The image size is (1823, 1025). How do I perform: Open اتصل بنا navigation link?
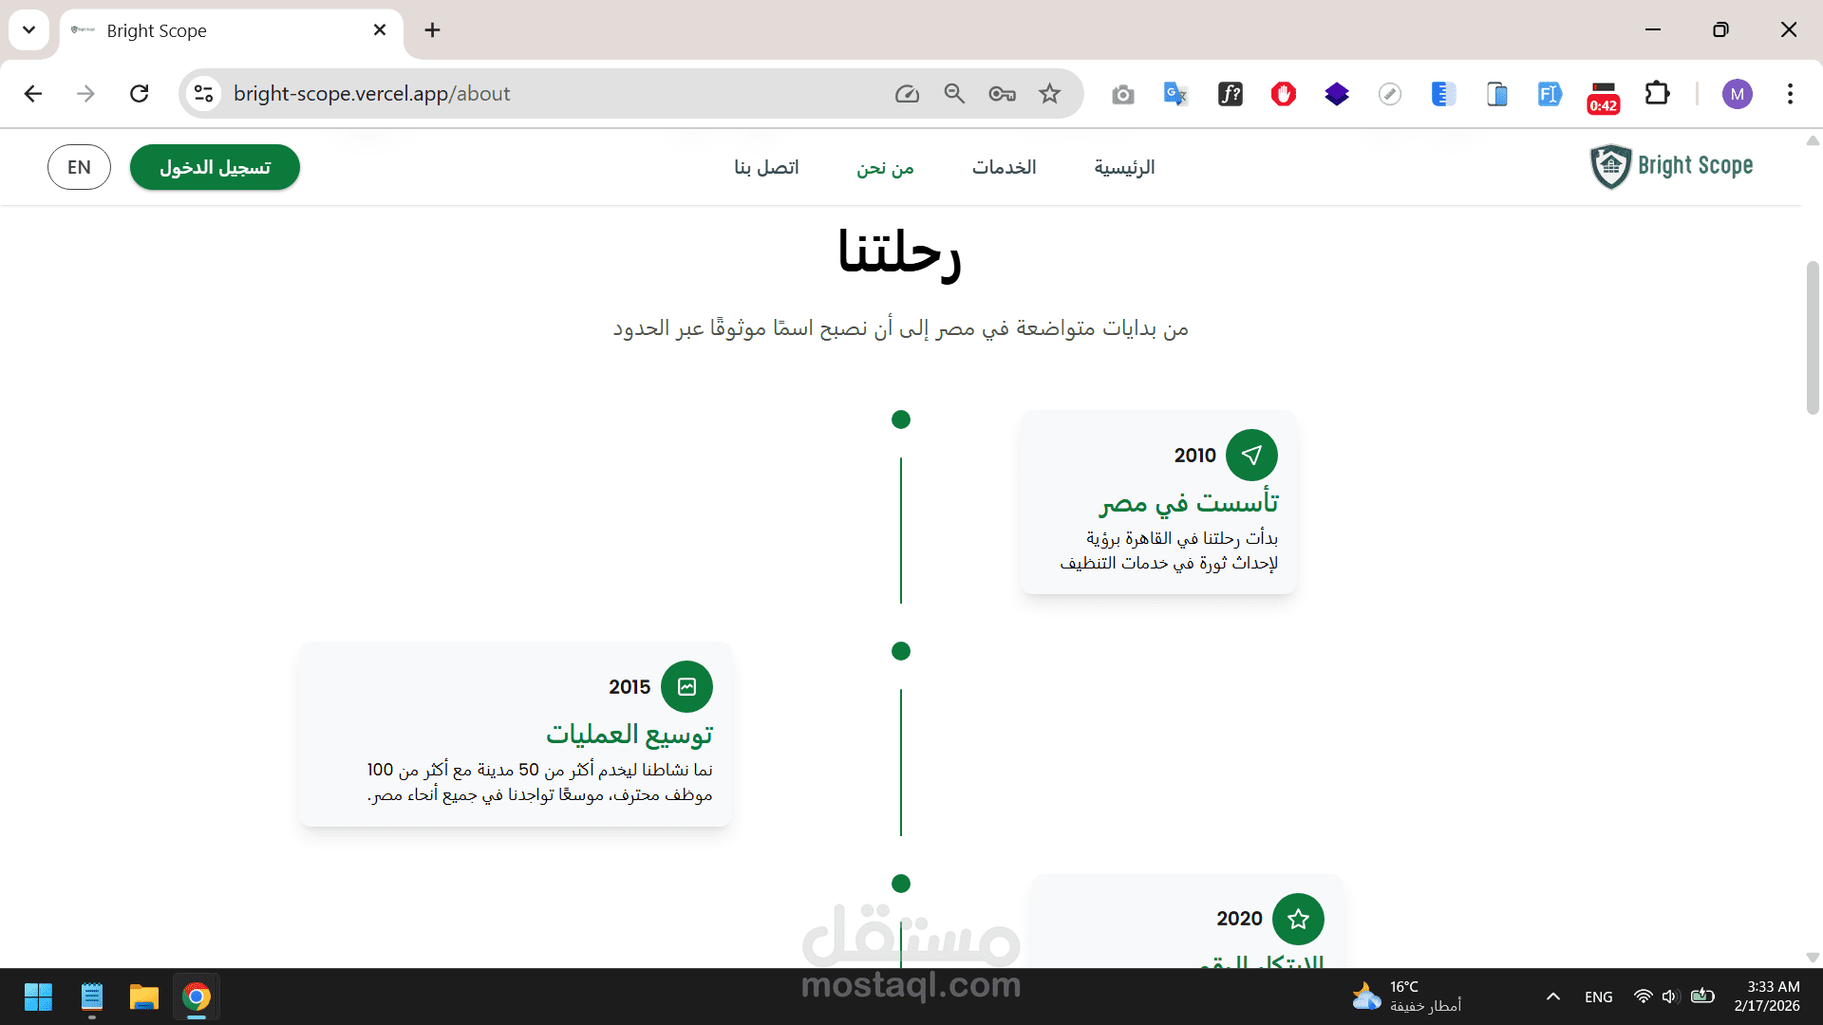(x=766, y=167)
